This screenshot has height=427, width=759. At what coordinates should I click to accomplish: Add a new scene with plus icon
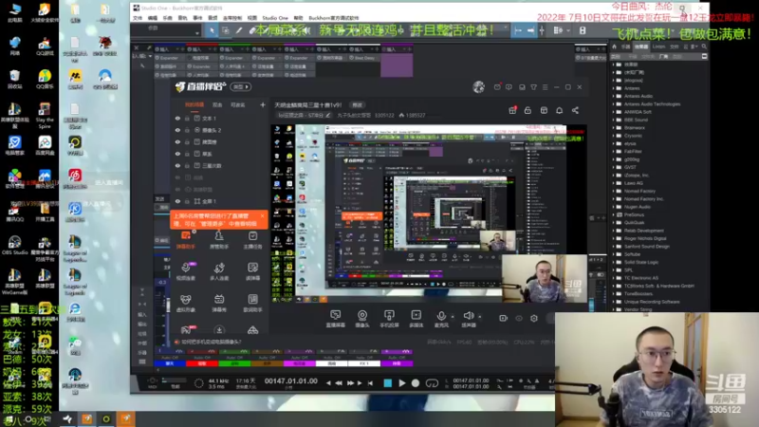coord(263,104)
